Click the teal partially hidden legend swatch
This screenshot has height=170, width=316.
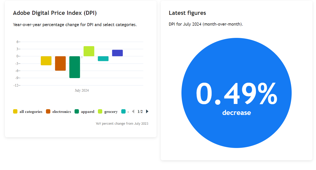pos(124,111)
